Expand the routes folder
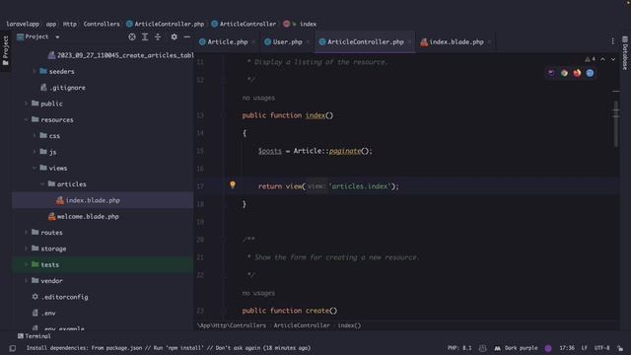This screenshot has height=355, width=631. (x=27, y=233)
